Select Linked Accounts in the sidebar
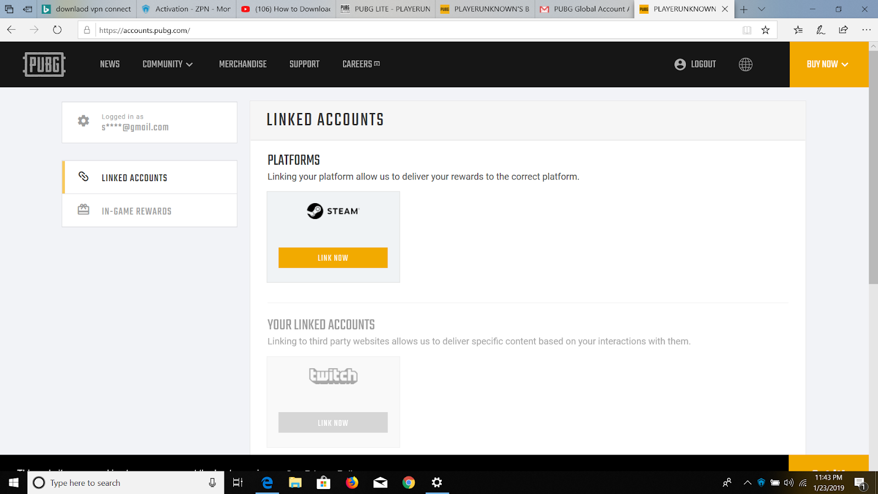The image size is (878, 494). point(150,177)
